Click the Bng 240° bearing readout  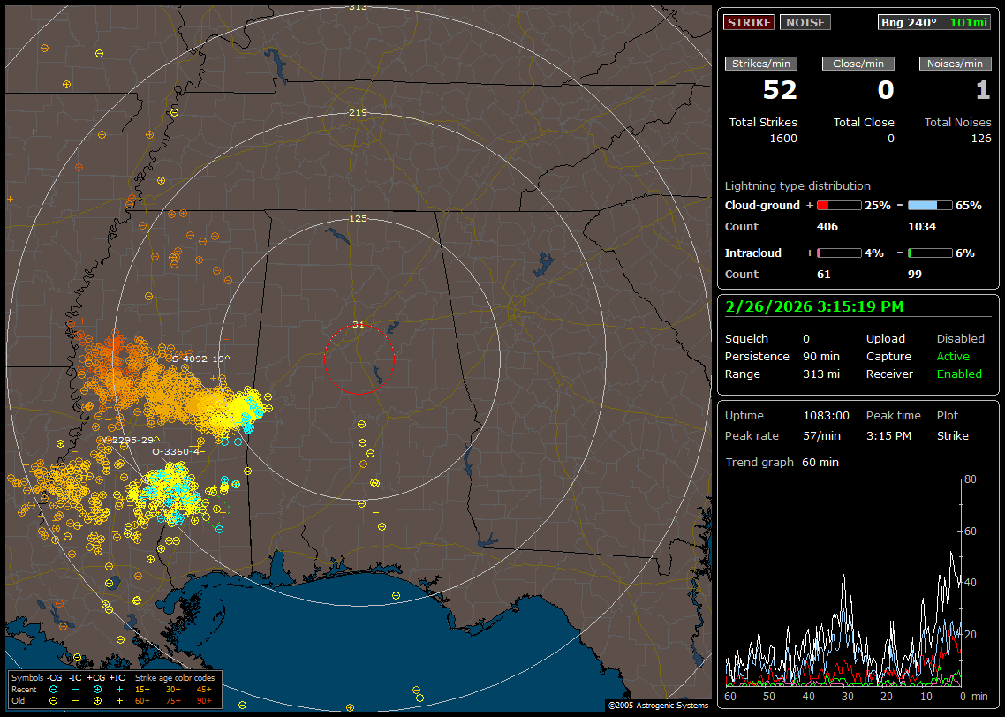coord(909,22)
